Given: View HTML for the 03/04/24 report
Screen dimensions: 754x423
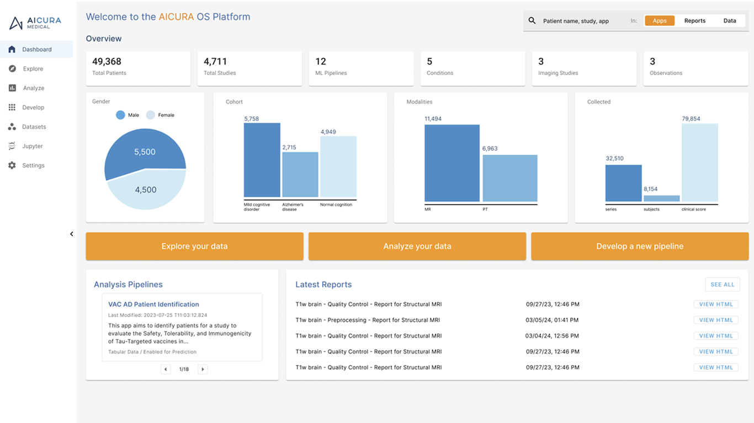Looking at the screenshot, I should [x=716, y=336].
